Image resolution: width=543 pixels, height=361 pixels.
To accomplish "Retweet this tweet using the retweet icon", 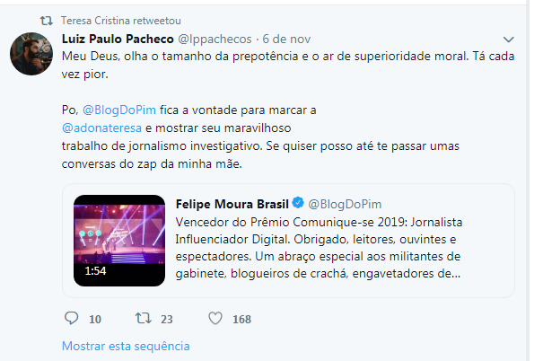I will point(142,318).
